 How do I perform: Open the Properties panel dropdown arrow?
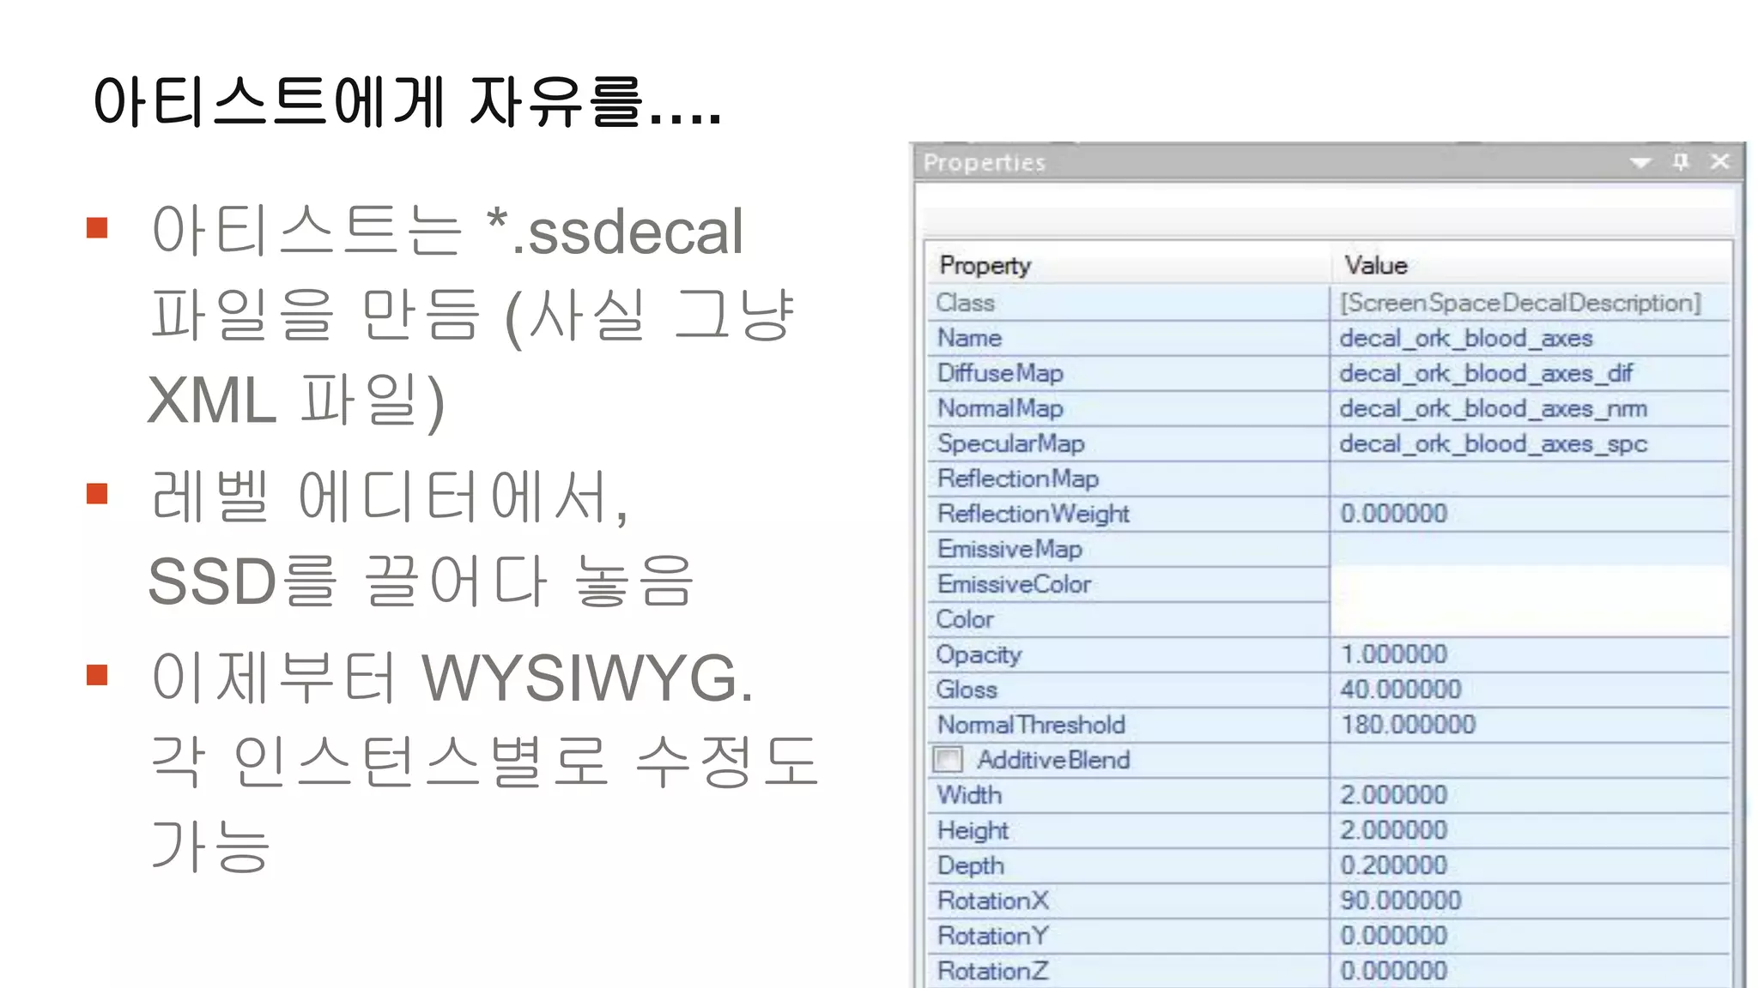[1640, 162]
